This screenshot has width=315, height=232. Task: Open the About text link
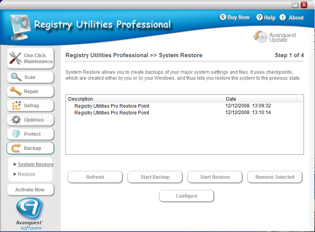[x=296, y=18]
